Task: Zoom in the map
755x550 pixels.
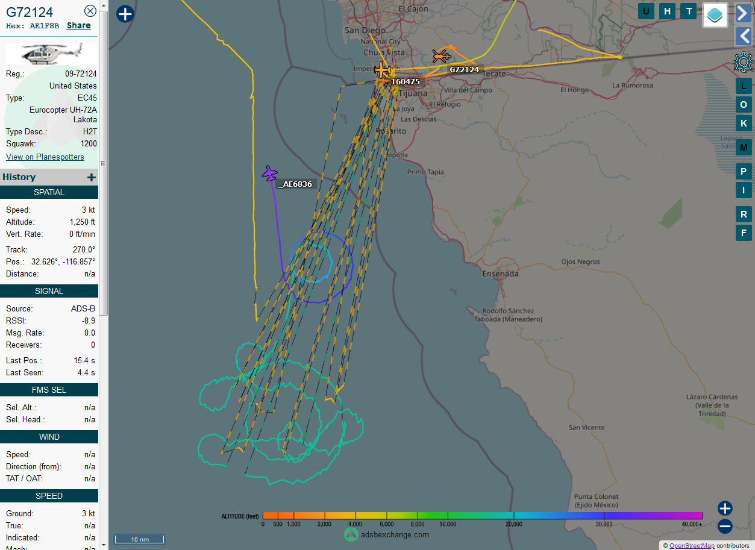Action: pos(725,508)
